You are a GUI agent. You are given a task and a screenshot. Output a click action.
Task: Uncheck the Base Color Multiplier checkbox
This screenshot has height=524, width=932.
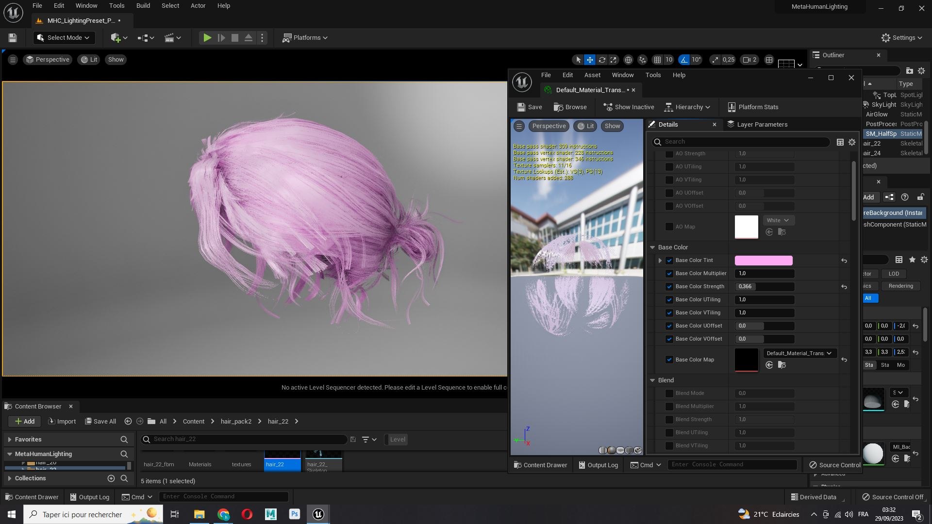669,274
